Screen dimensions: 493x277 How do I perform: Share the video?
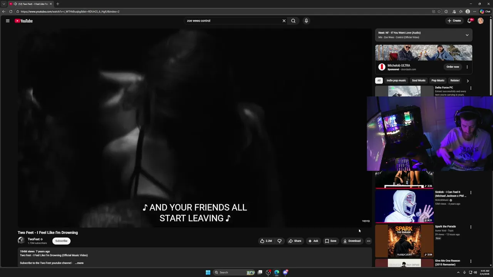tap(295, 241)
